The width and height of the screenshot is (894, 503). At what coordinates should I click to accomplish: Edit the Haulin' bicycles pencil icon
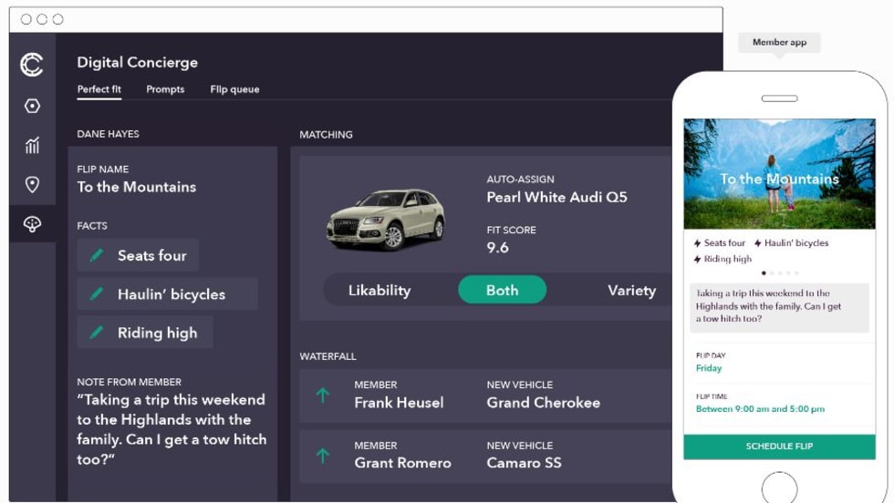click(x=97, y=294)
